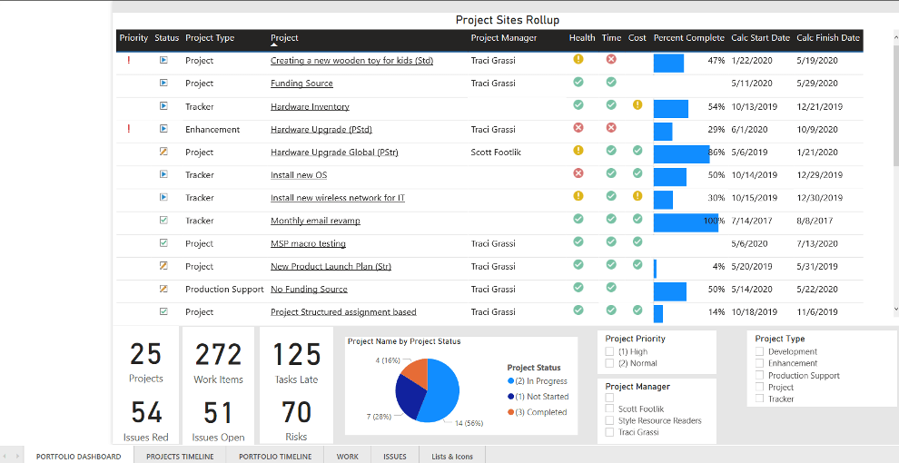Tick the Production Support project type checkbox
The width and height of the screenshot is (899, 463).
coord(760,375)
